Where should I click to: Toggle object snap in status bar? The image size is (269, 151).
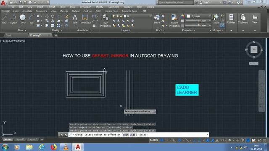199,140
